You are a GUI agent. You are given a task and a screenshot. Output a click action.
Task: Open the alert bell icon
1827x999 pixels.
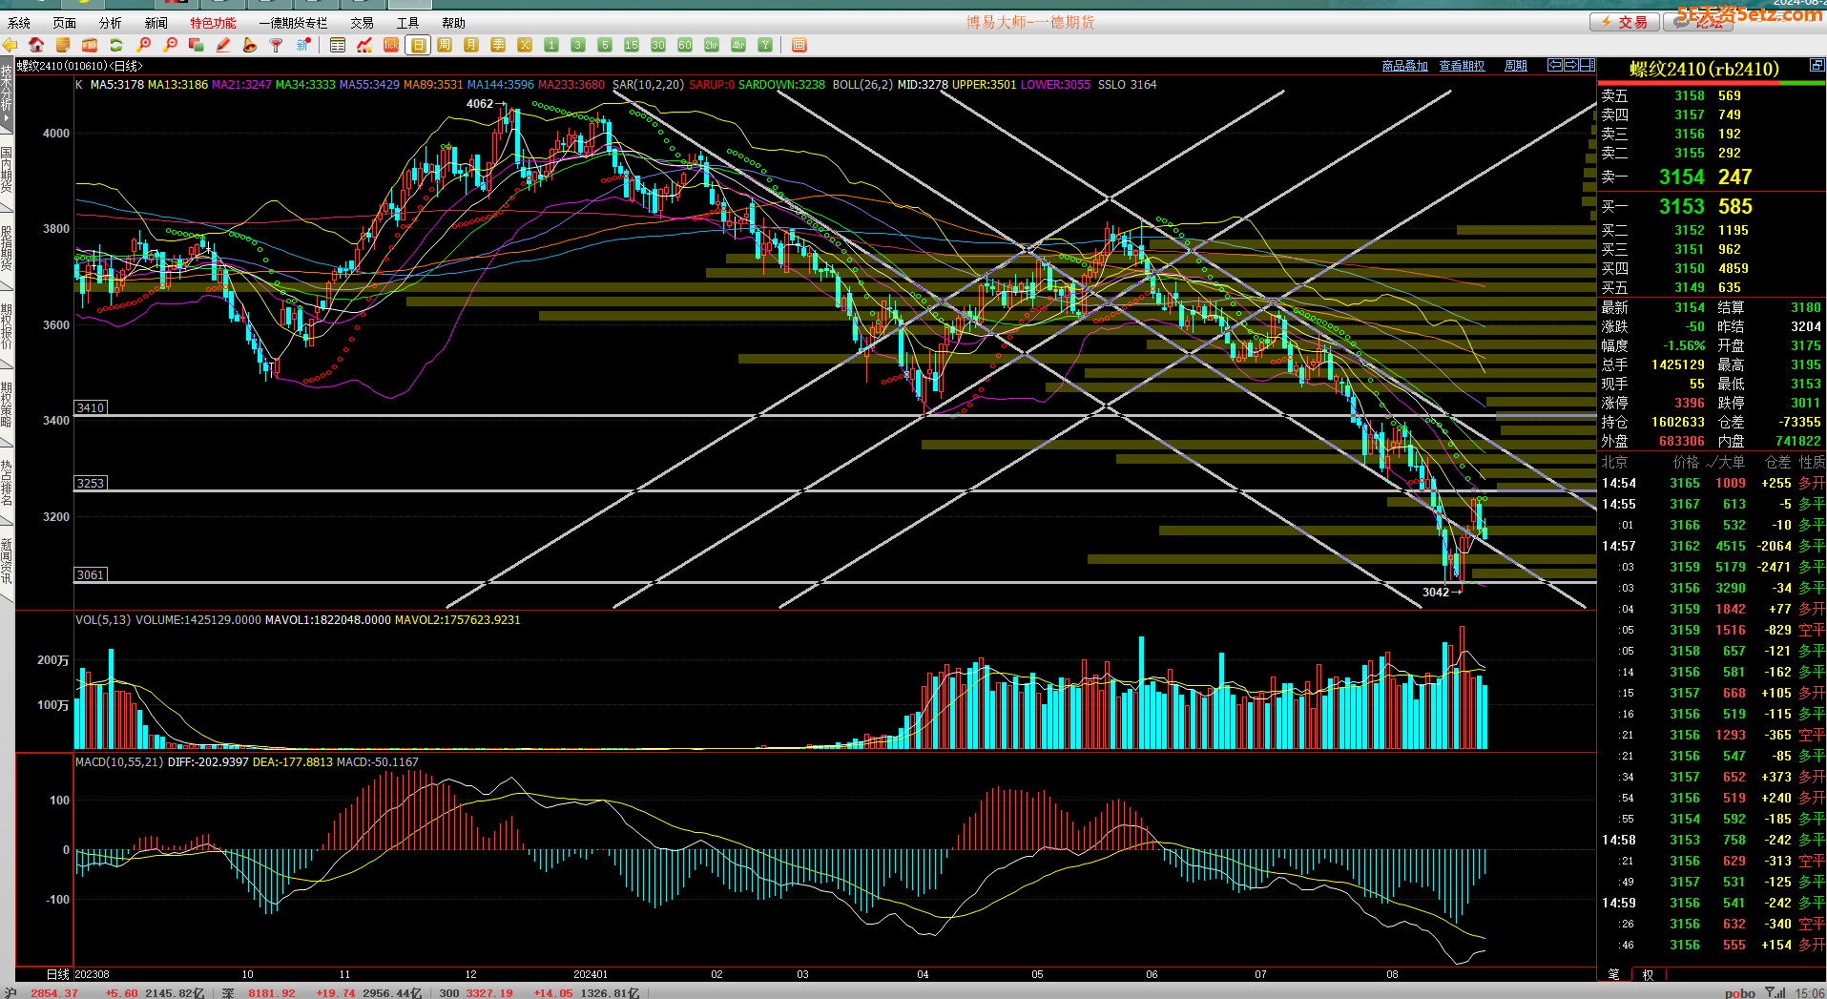250,45
